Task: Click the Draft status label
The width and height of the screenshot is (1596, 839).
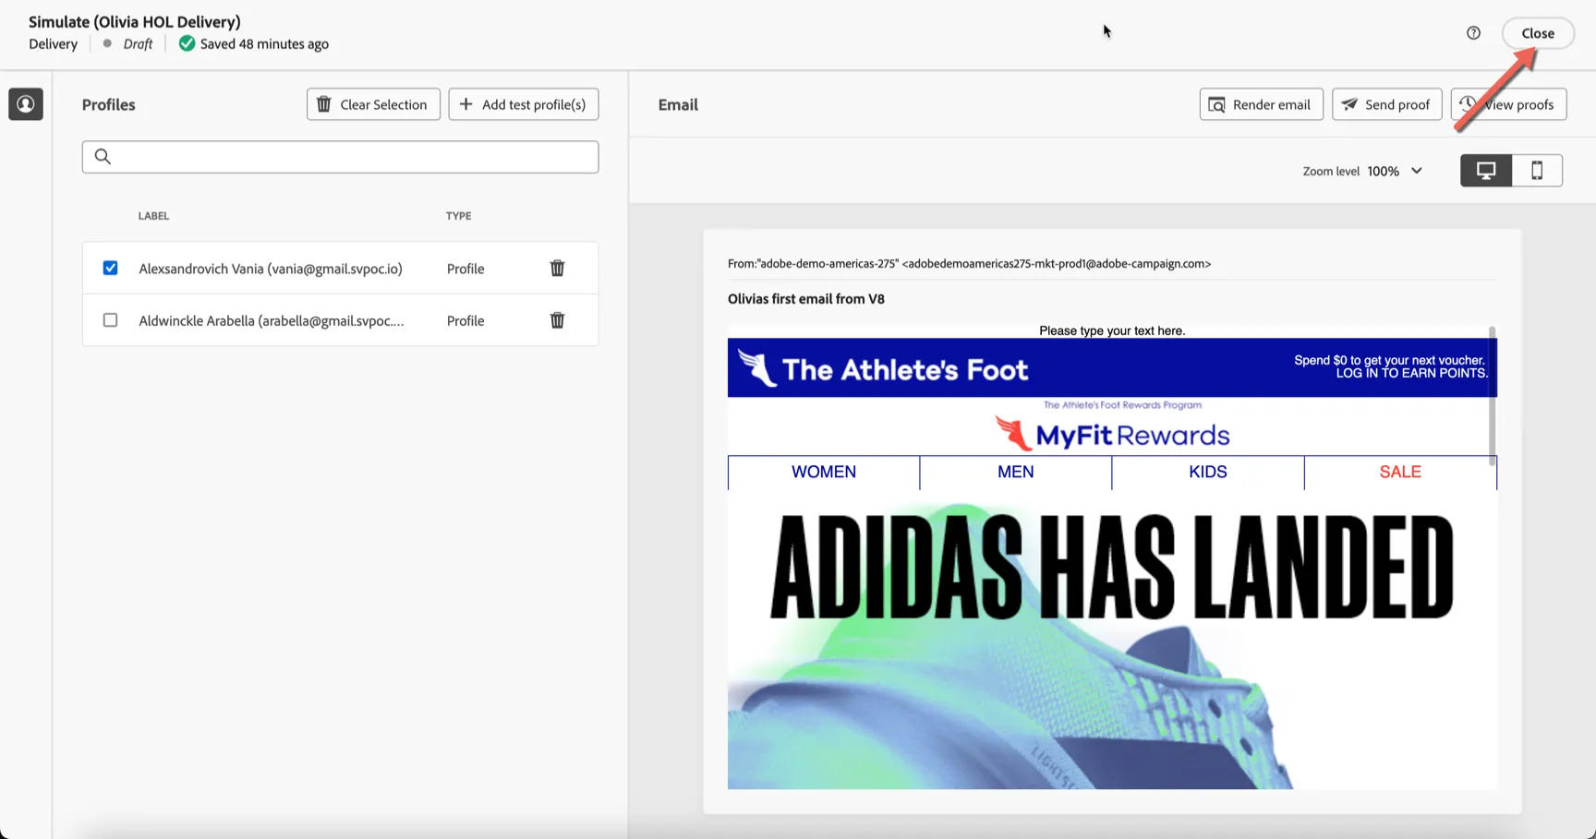Action: 138,43
